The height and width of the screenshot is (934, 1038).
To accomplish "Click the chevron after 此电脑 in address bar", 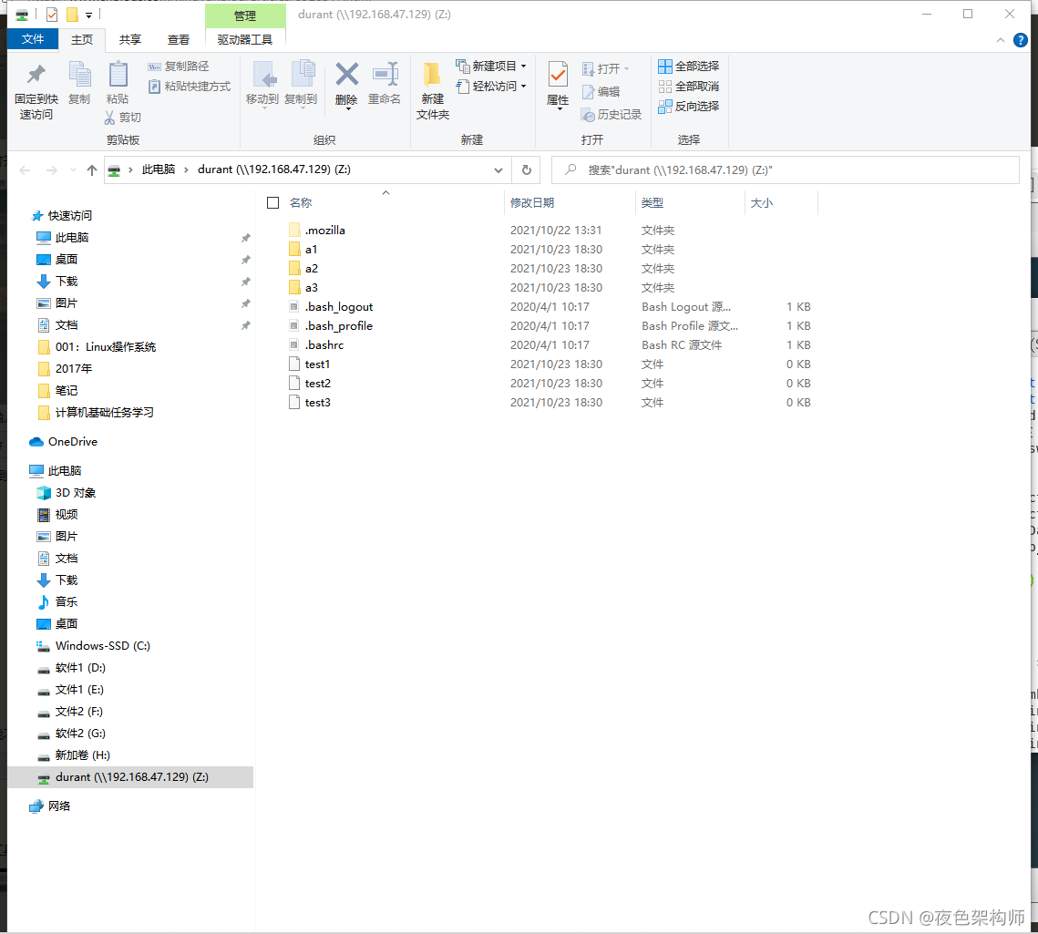I will pos(187,170).
